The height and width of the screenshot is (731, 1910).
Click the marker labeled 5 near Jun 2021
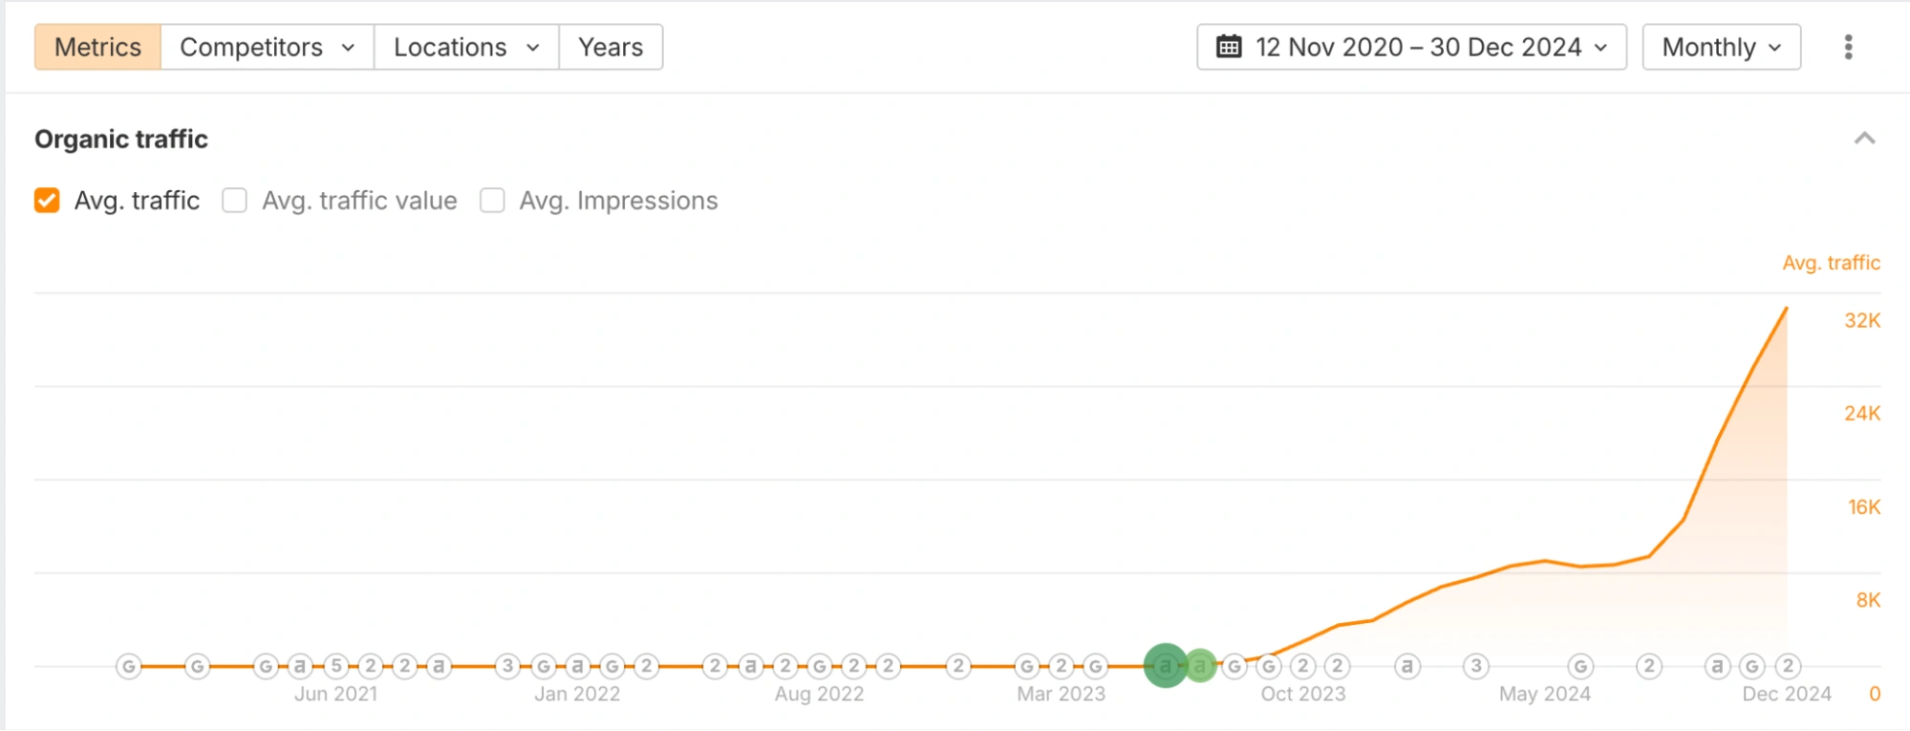click(x=335, y=666)
